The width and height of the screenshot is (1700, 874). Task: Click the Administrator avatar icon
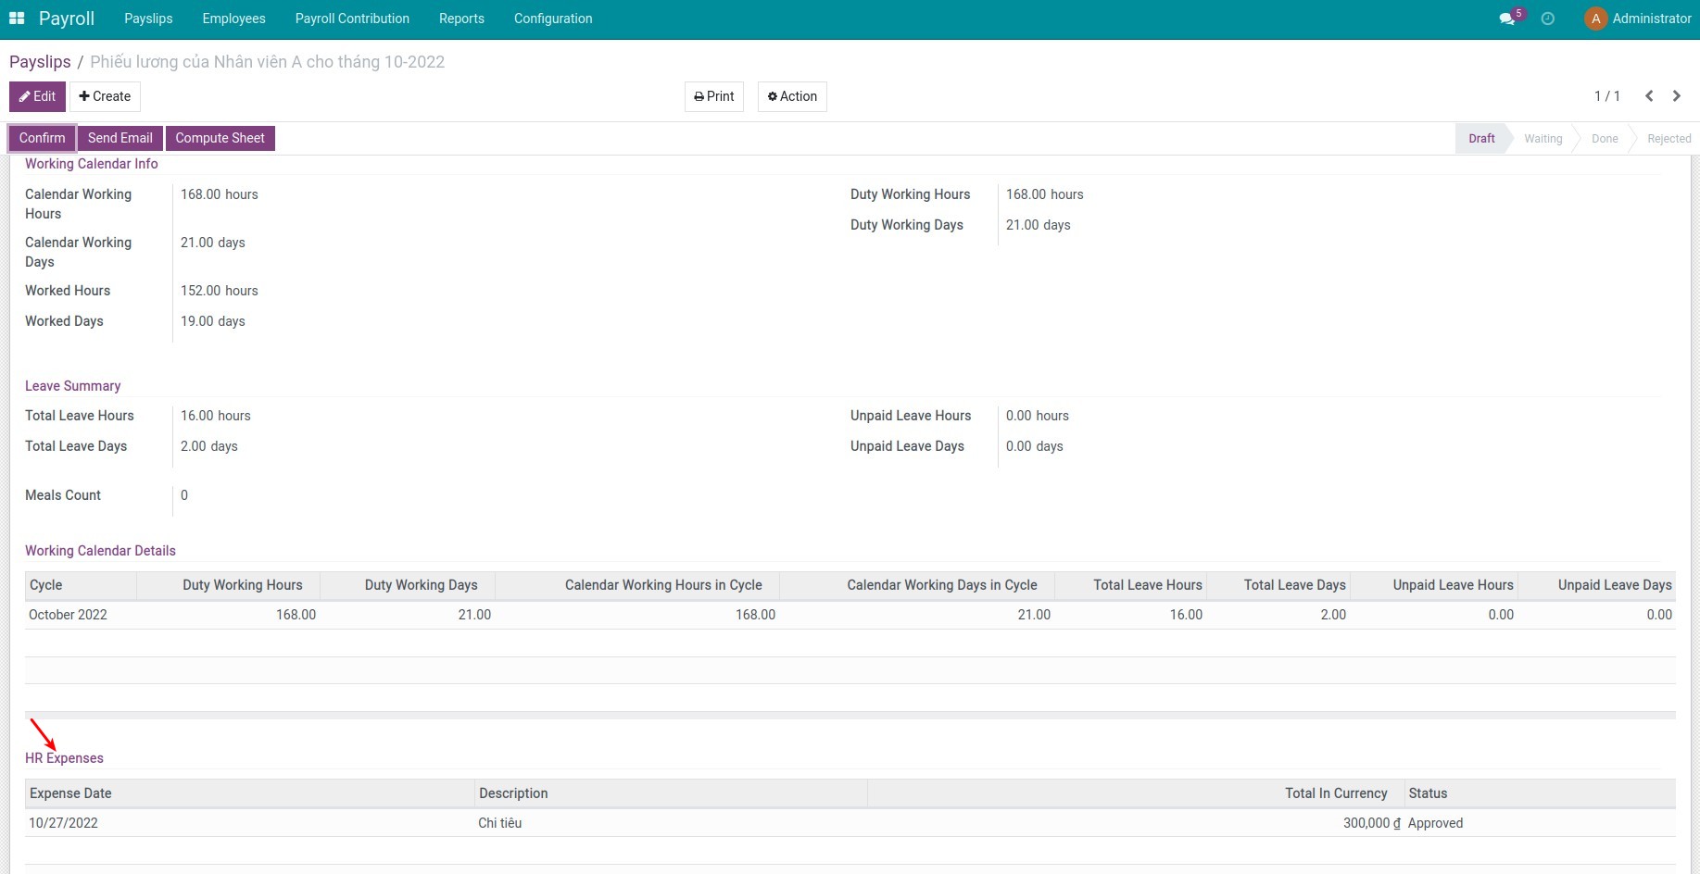1595,18
